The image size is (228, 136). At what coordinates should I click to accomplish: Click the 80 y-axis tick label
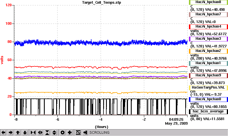coord(9,42)
